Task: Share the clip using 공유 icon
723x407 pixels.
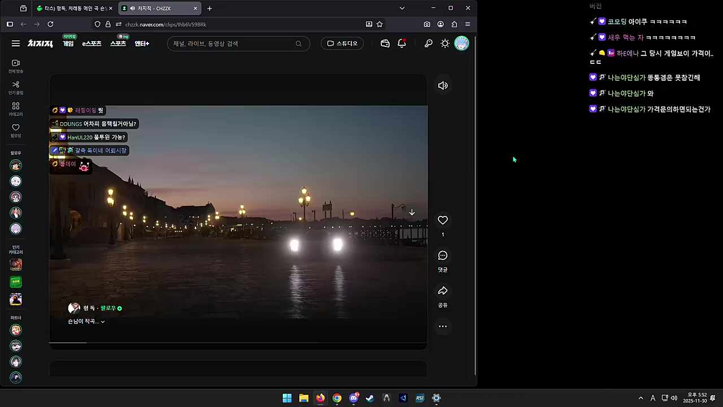Action: (x=443, y=291)
